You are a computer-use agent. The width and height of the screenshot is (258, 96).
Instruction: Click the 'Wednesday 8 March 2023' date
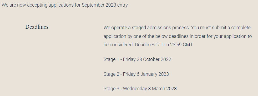(x=150, y=89)
